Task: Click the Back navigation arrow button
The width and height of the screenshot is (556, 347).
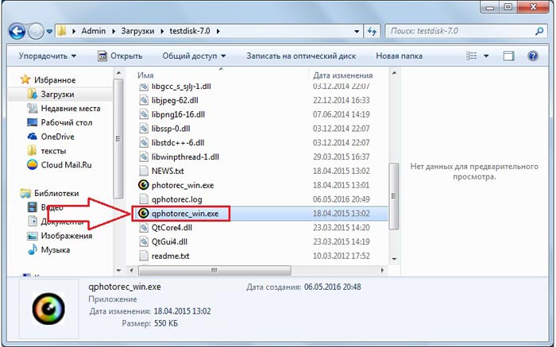Action: coord(17,32)
